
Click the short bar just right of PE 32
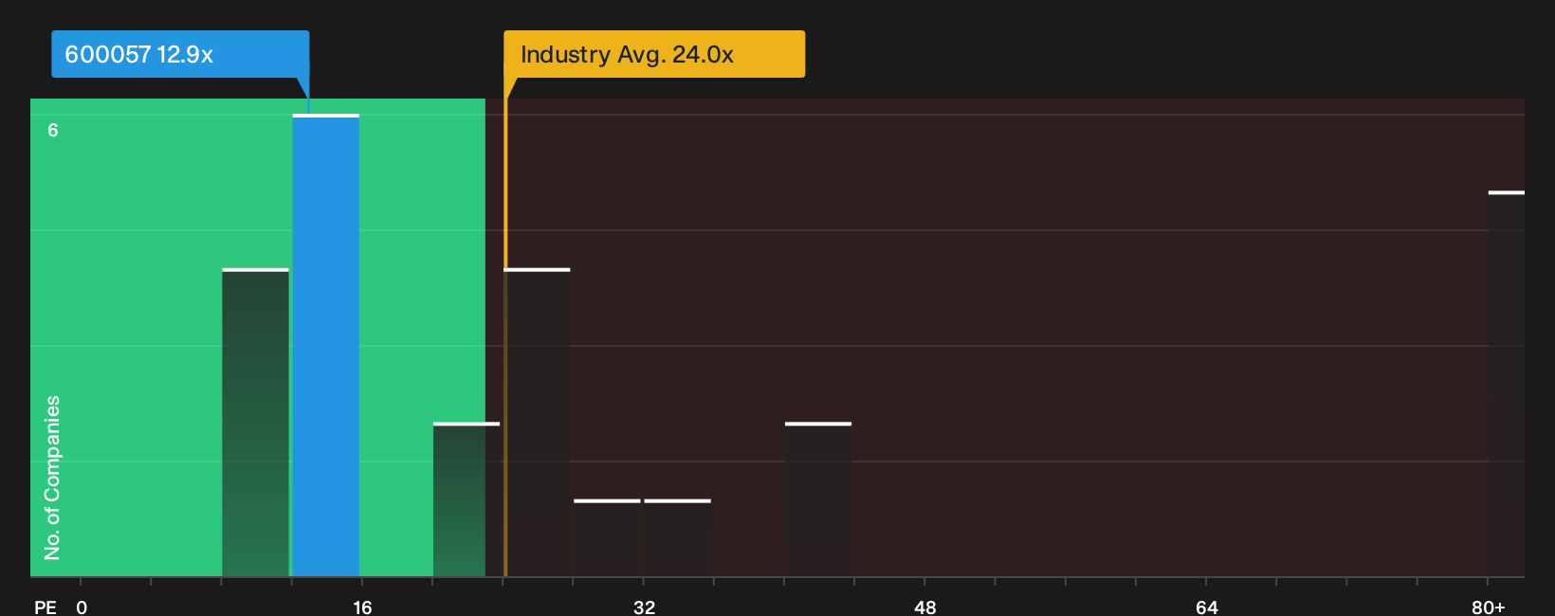click(677, 538)
